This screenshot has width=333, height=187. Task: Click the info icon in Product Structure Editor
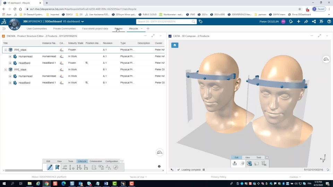[x=159, y=167]
